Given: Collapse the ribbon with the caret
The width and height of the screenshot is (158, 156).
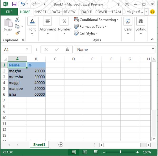Looking at the screenshot, I should coord(152,39).
